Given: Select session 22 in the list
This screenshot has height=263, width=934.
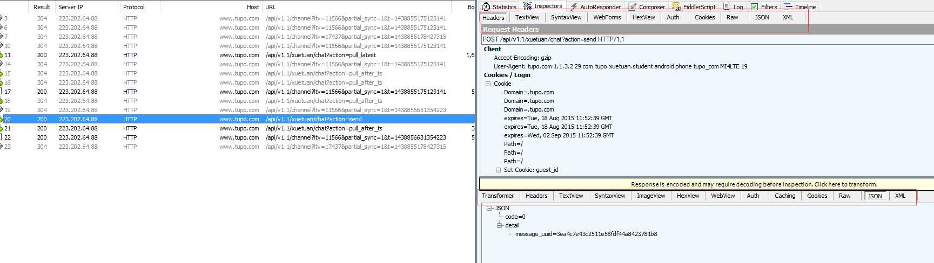Looking at the screenshot, I should tap(238, 137).
